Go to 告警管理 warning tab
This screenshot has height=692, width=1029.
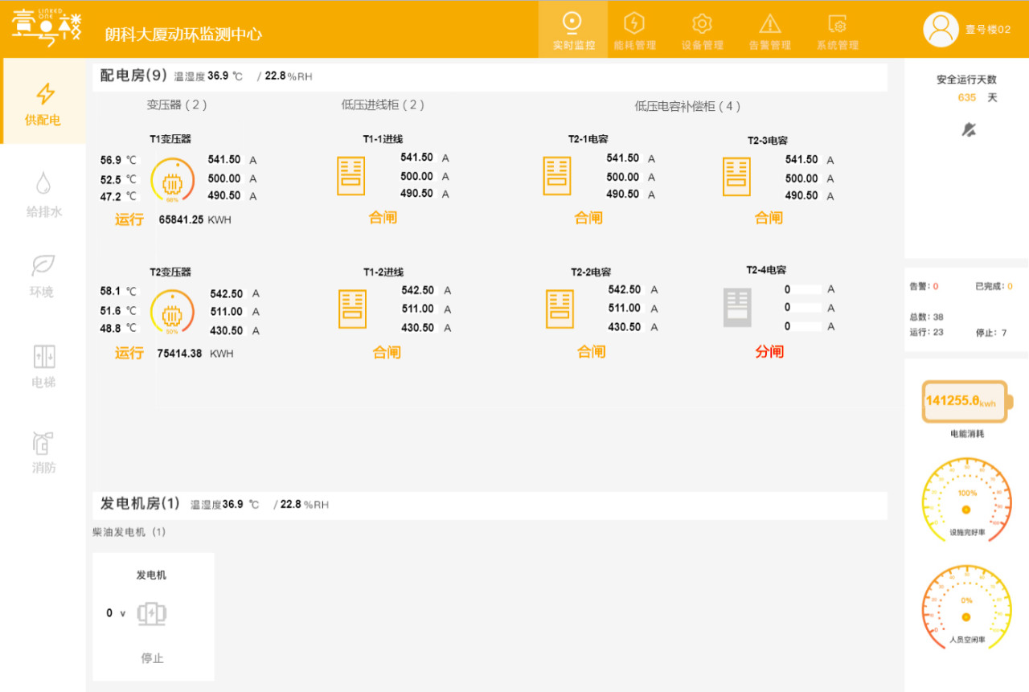(769, 31)
